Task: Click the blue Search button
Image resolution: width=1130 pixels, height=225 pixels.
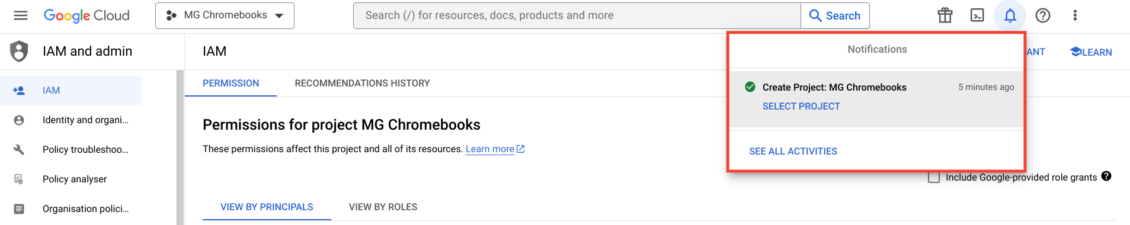Action: point(835,15)
